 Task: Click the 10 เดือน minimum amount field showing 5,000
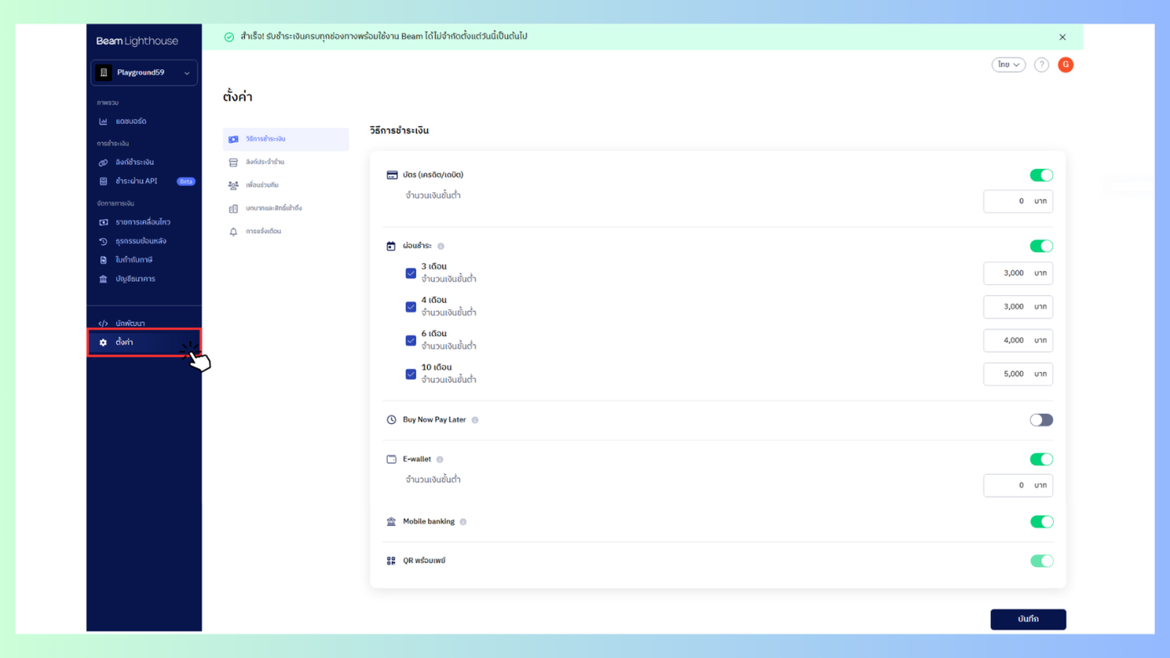1018,374
